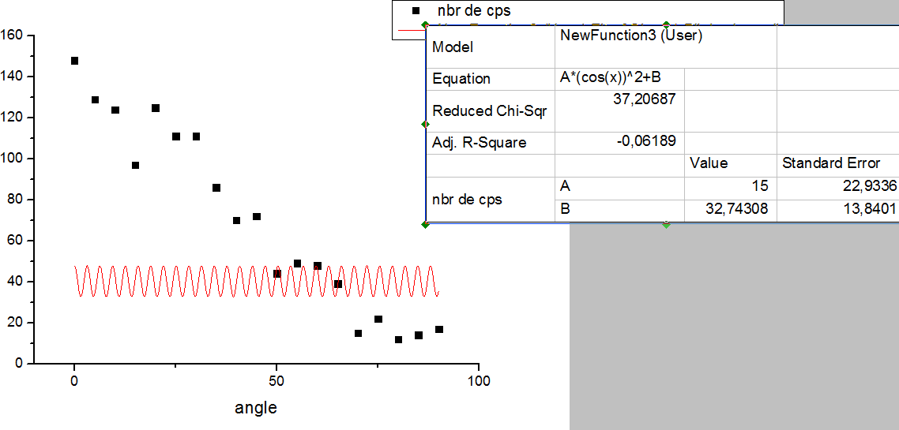Click the parameter A value 15

760,187
